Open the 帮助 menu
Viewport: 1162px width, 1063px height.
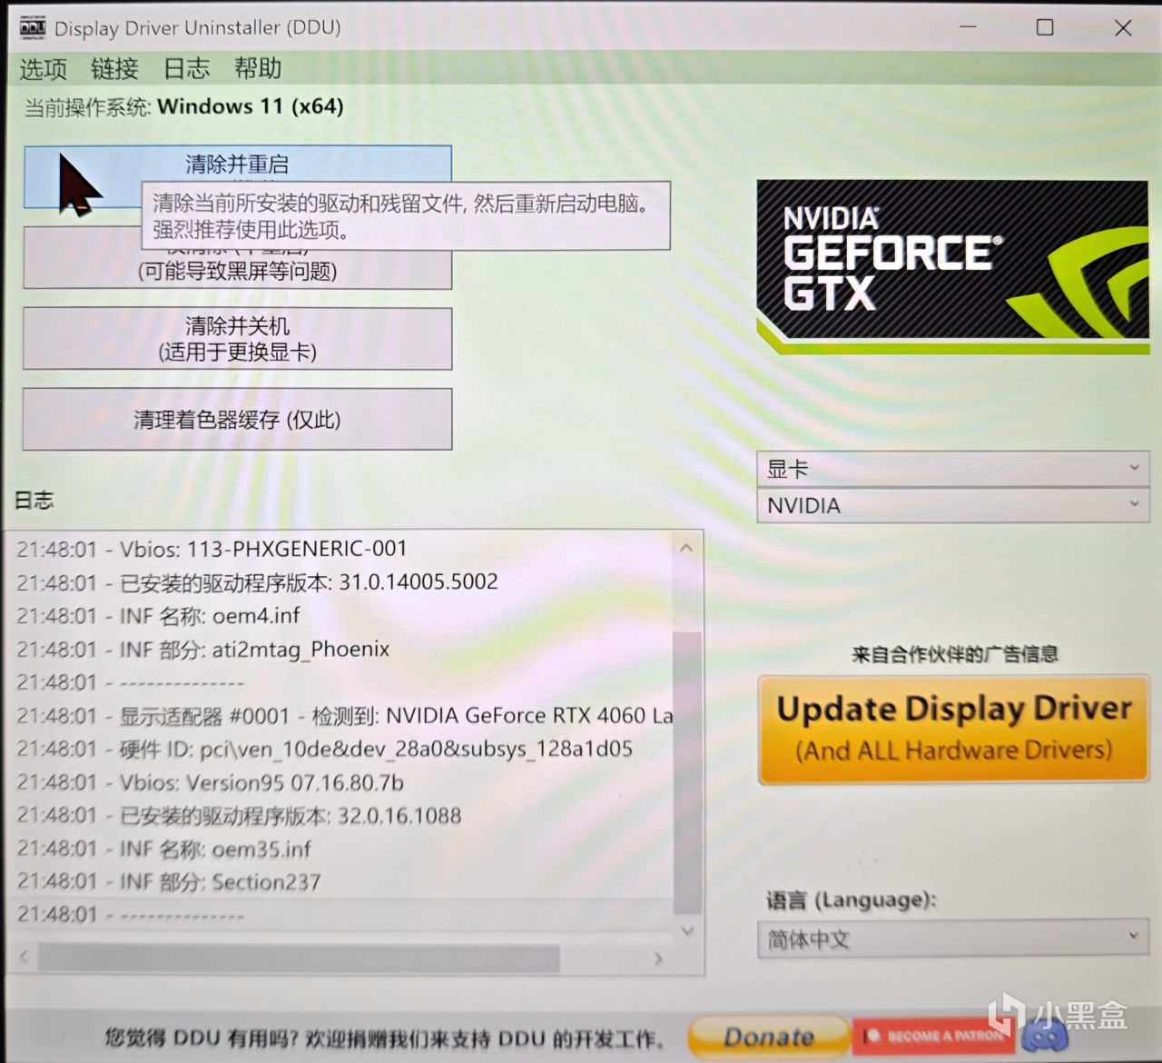pyautogui.click(x=258, y=69)
